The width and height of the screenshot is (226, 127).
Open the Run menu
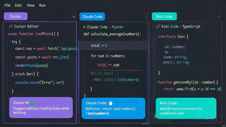(x=42, y=5)
